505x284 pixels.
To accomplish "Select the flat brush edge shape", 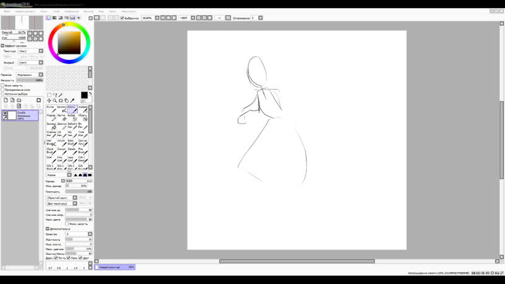I will click(90, 175).
